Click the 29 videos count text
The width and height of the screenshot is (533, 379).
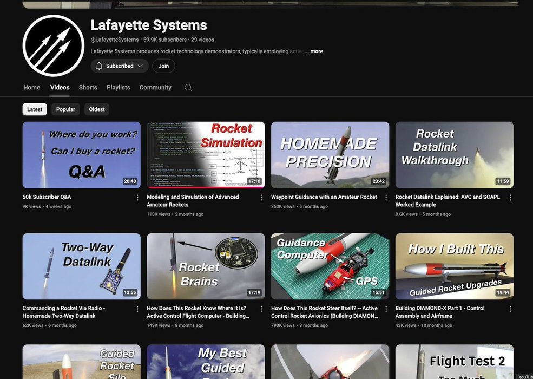tap(202, 40)
